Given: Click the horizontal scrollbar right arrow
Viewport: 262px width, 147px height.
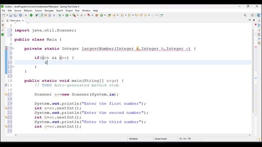Looking at the screenshot, I should click(x=250, y=135).
